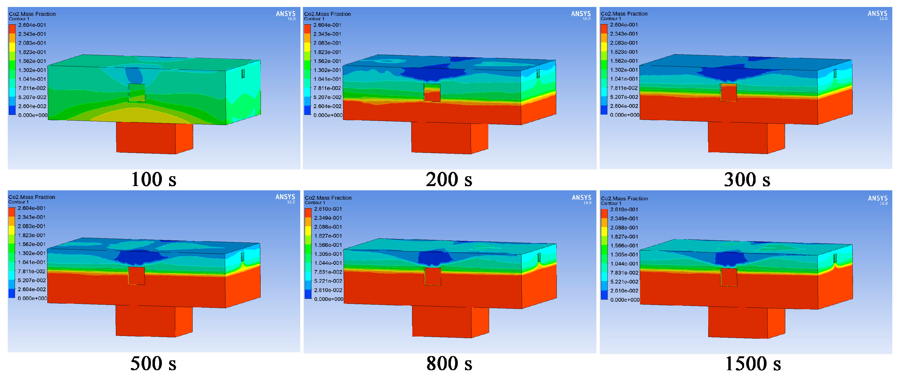Click the ANSYS logo in the 300 s panel
The image size is (899, 378).
[x=877, y=14]
